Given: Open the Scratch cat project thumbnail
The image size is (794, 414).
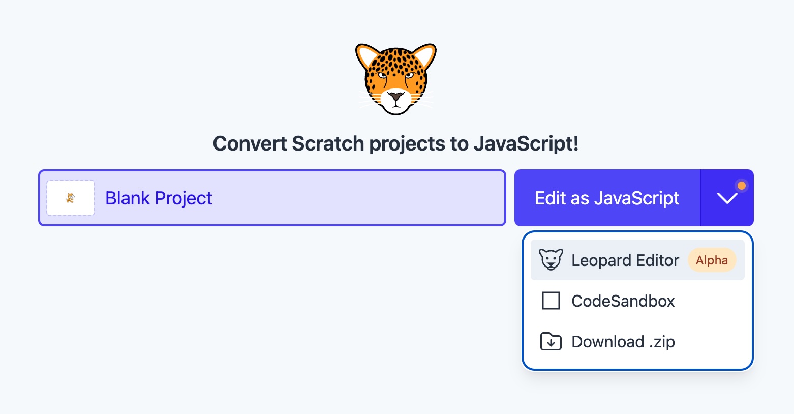Looking at the screenshot, I should (x=71, y=198).
